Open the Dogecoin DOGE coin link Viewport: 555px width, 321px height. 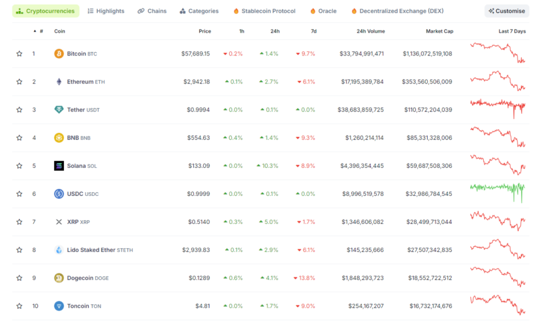[87, 278]
